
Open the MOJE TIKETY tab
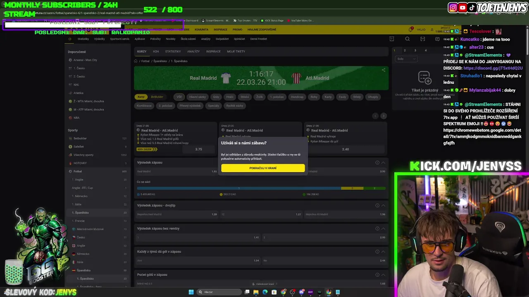tap(236, 52)
